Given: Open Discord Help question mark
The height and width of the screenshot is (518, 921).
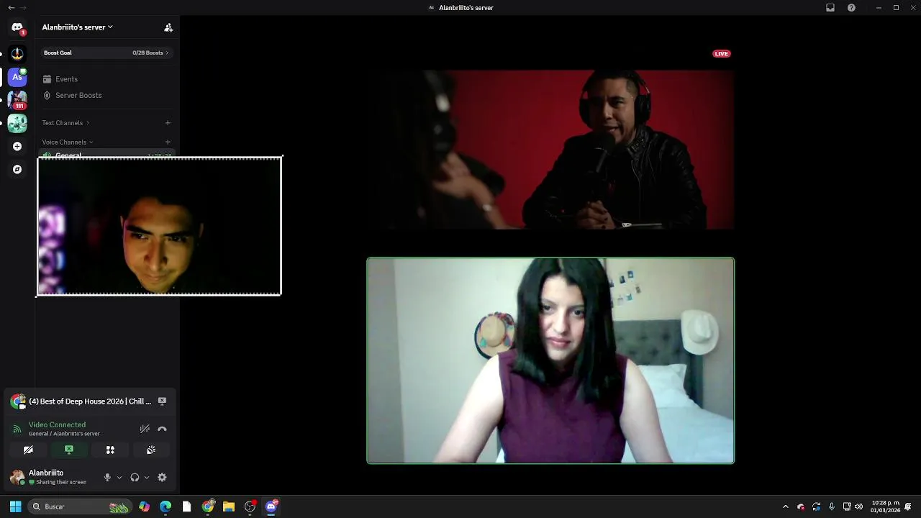Looking at the screenshot, I should [851, 8].
